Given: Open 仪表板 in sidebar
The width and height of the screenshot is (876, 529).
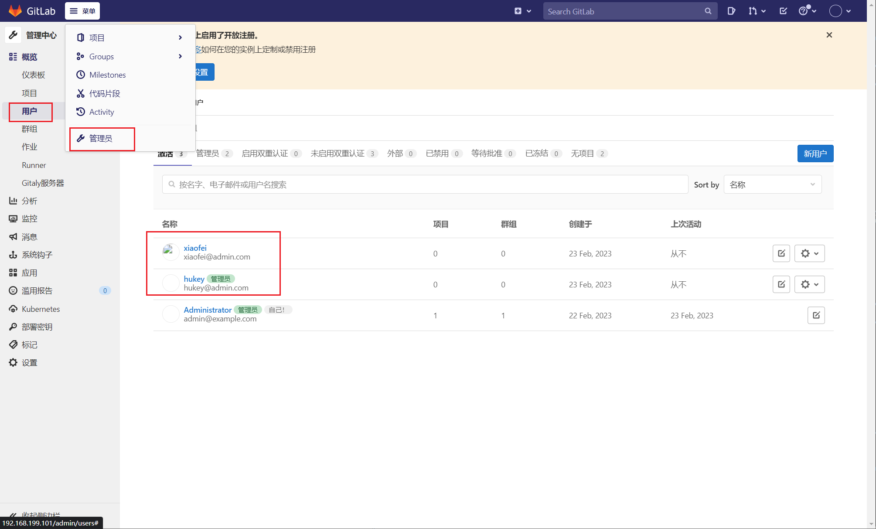Looking at the screenshot, I should click(x=33, y=75).
